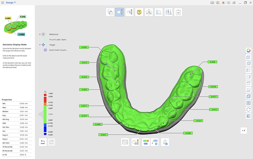Delete deviation labels with the tag-remove icon
The image size is (253, 159).
(x=154, y=142)
